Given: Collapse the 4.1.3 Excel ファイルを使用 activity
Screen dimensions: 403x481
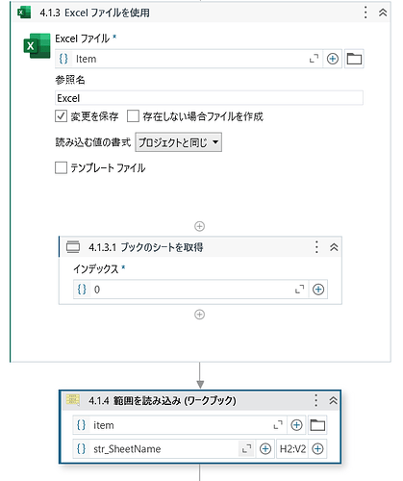Looking at the screenshot, I should pyautogui.click(x=383, y=13).
